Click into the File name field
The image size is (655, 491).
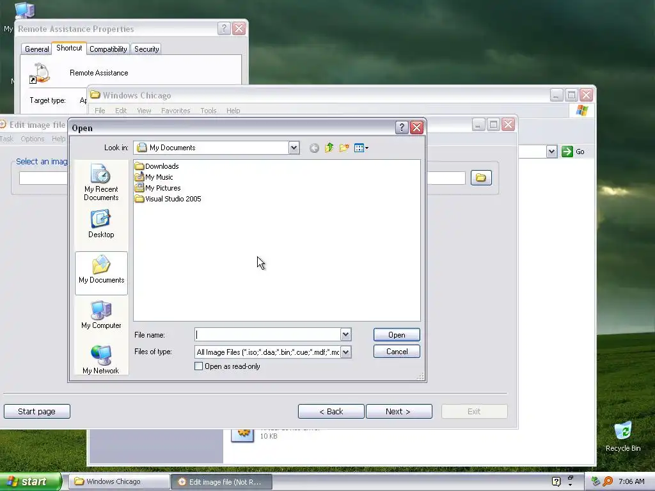[267, 334]
